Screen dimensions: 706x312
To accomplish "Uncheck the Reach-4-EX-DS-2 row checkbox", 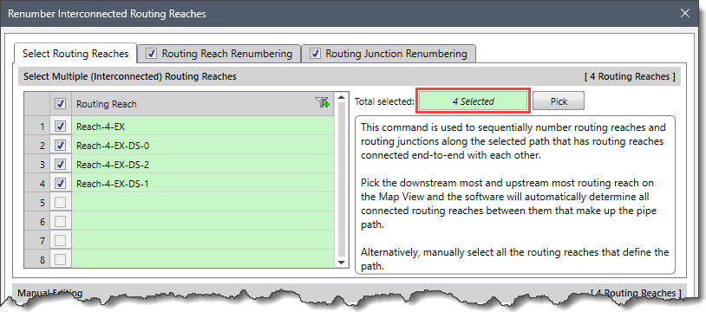I will point(61,165).
